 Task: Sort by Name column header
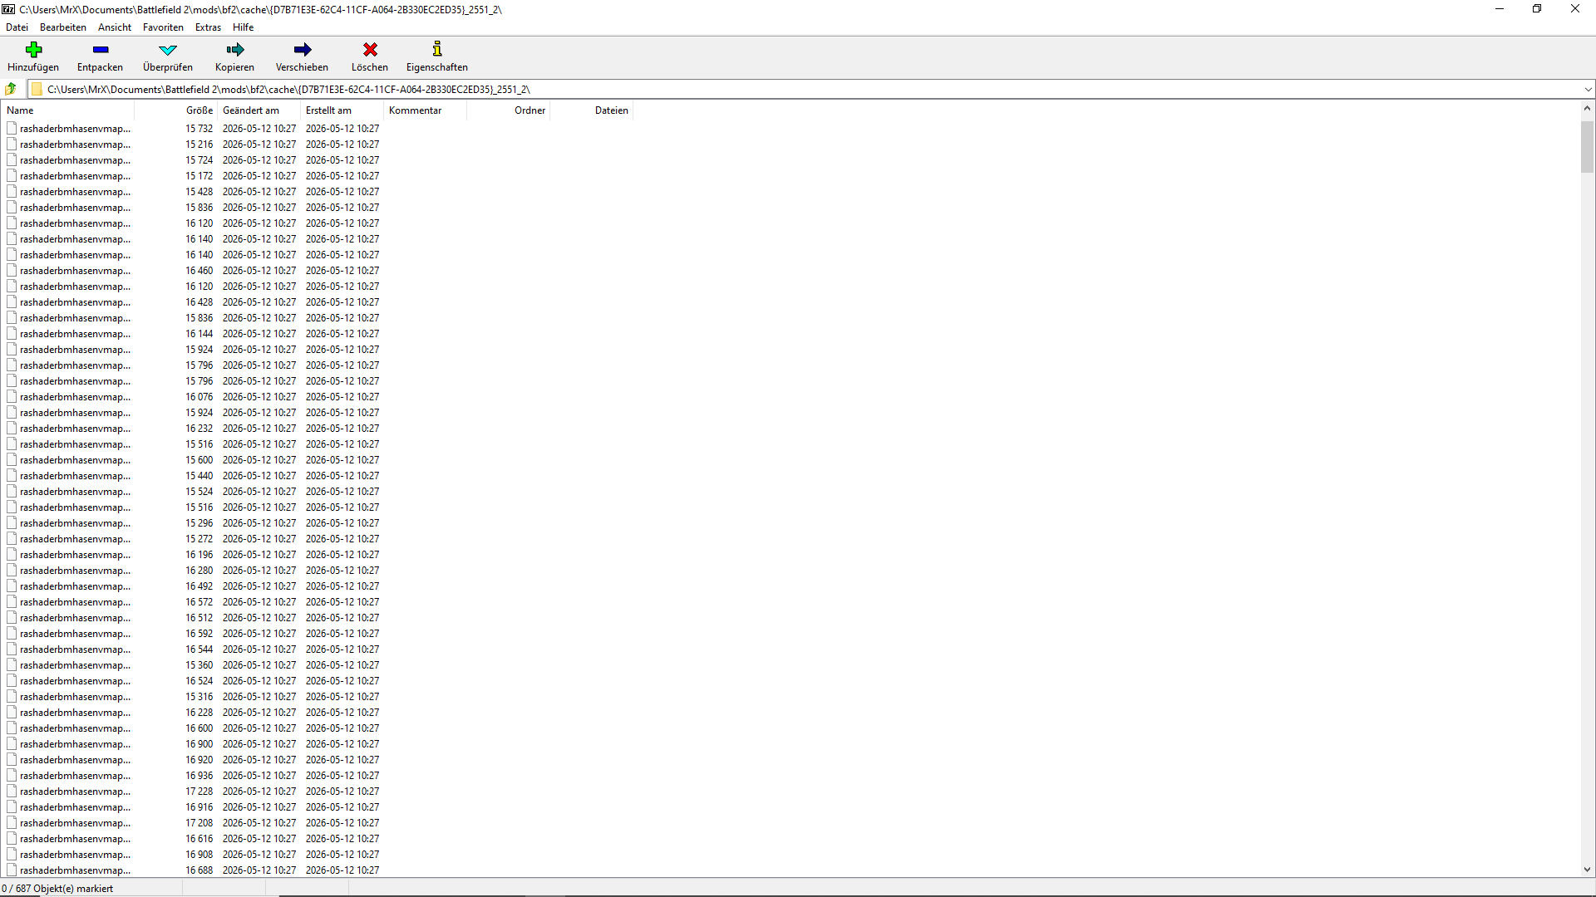pyautogui.click(x=67, y=110)
